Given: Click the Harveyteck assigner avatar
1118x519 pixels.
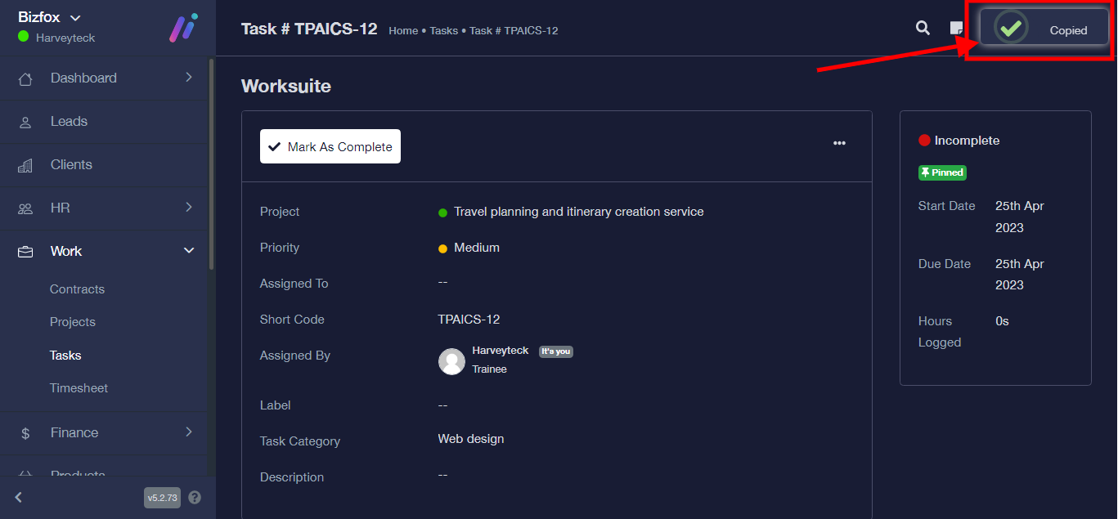Looking at the screenshot, I should coord(452,361).
